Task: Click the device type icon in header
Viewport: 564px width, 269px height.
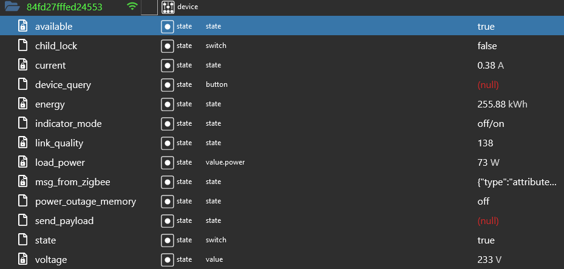Action: click(168, 7)
